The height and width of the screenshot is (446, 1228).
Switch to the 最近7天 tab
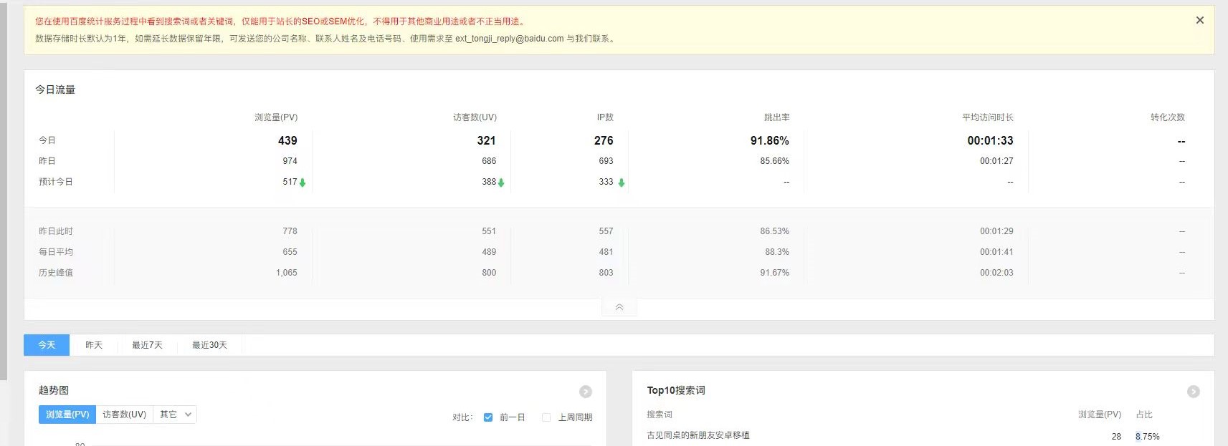point(147,345)
